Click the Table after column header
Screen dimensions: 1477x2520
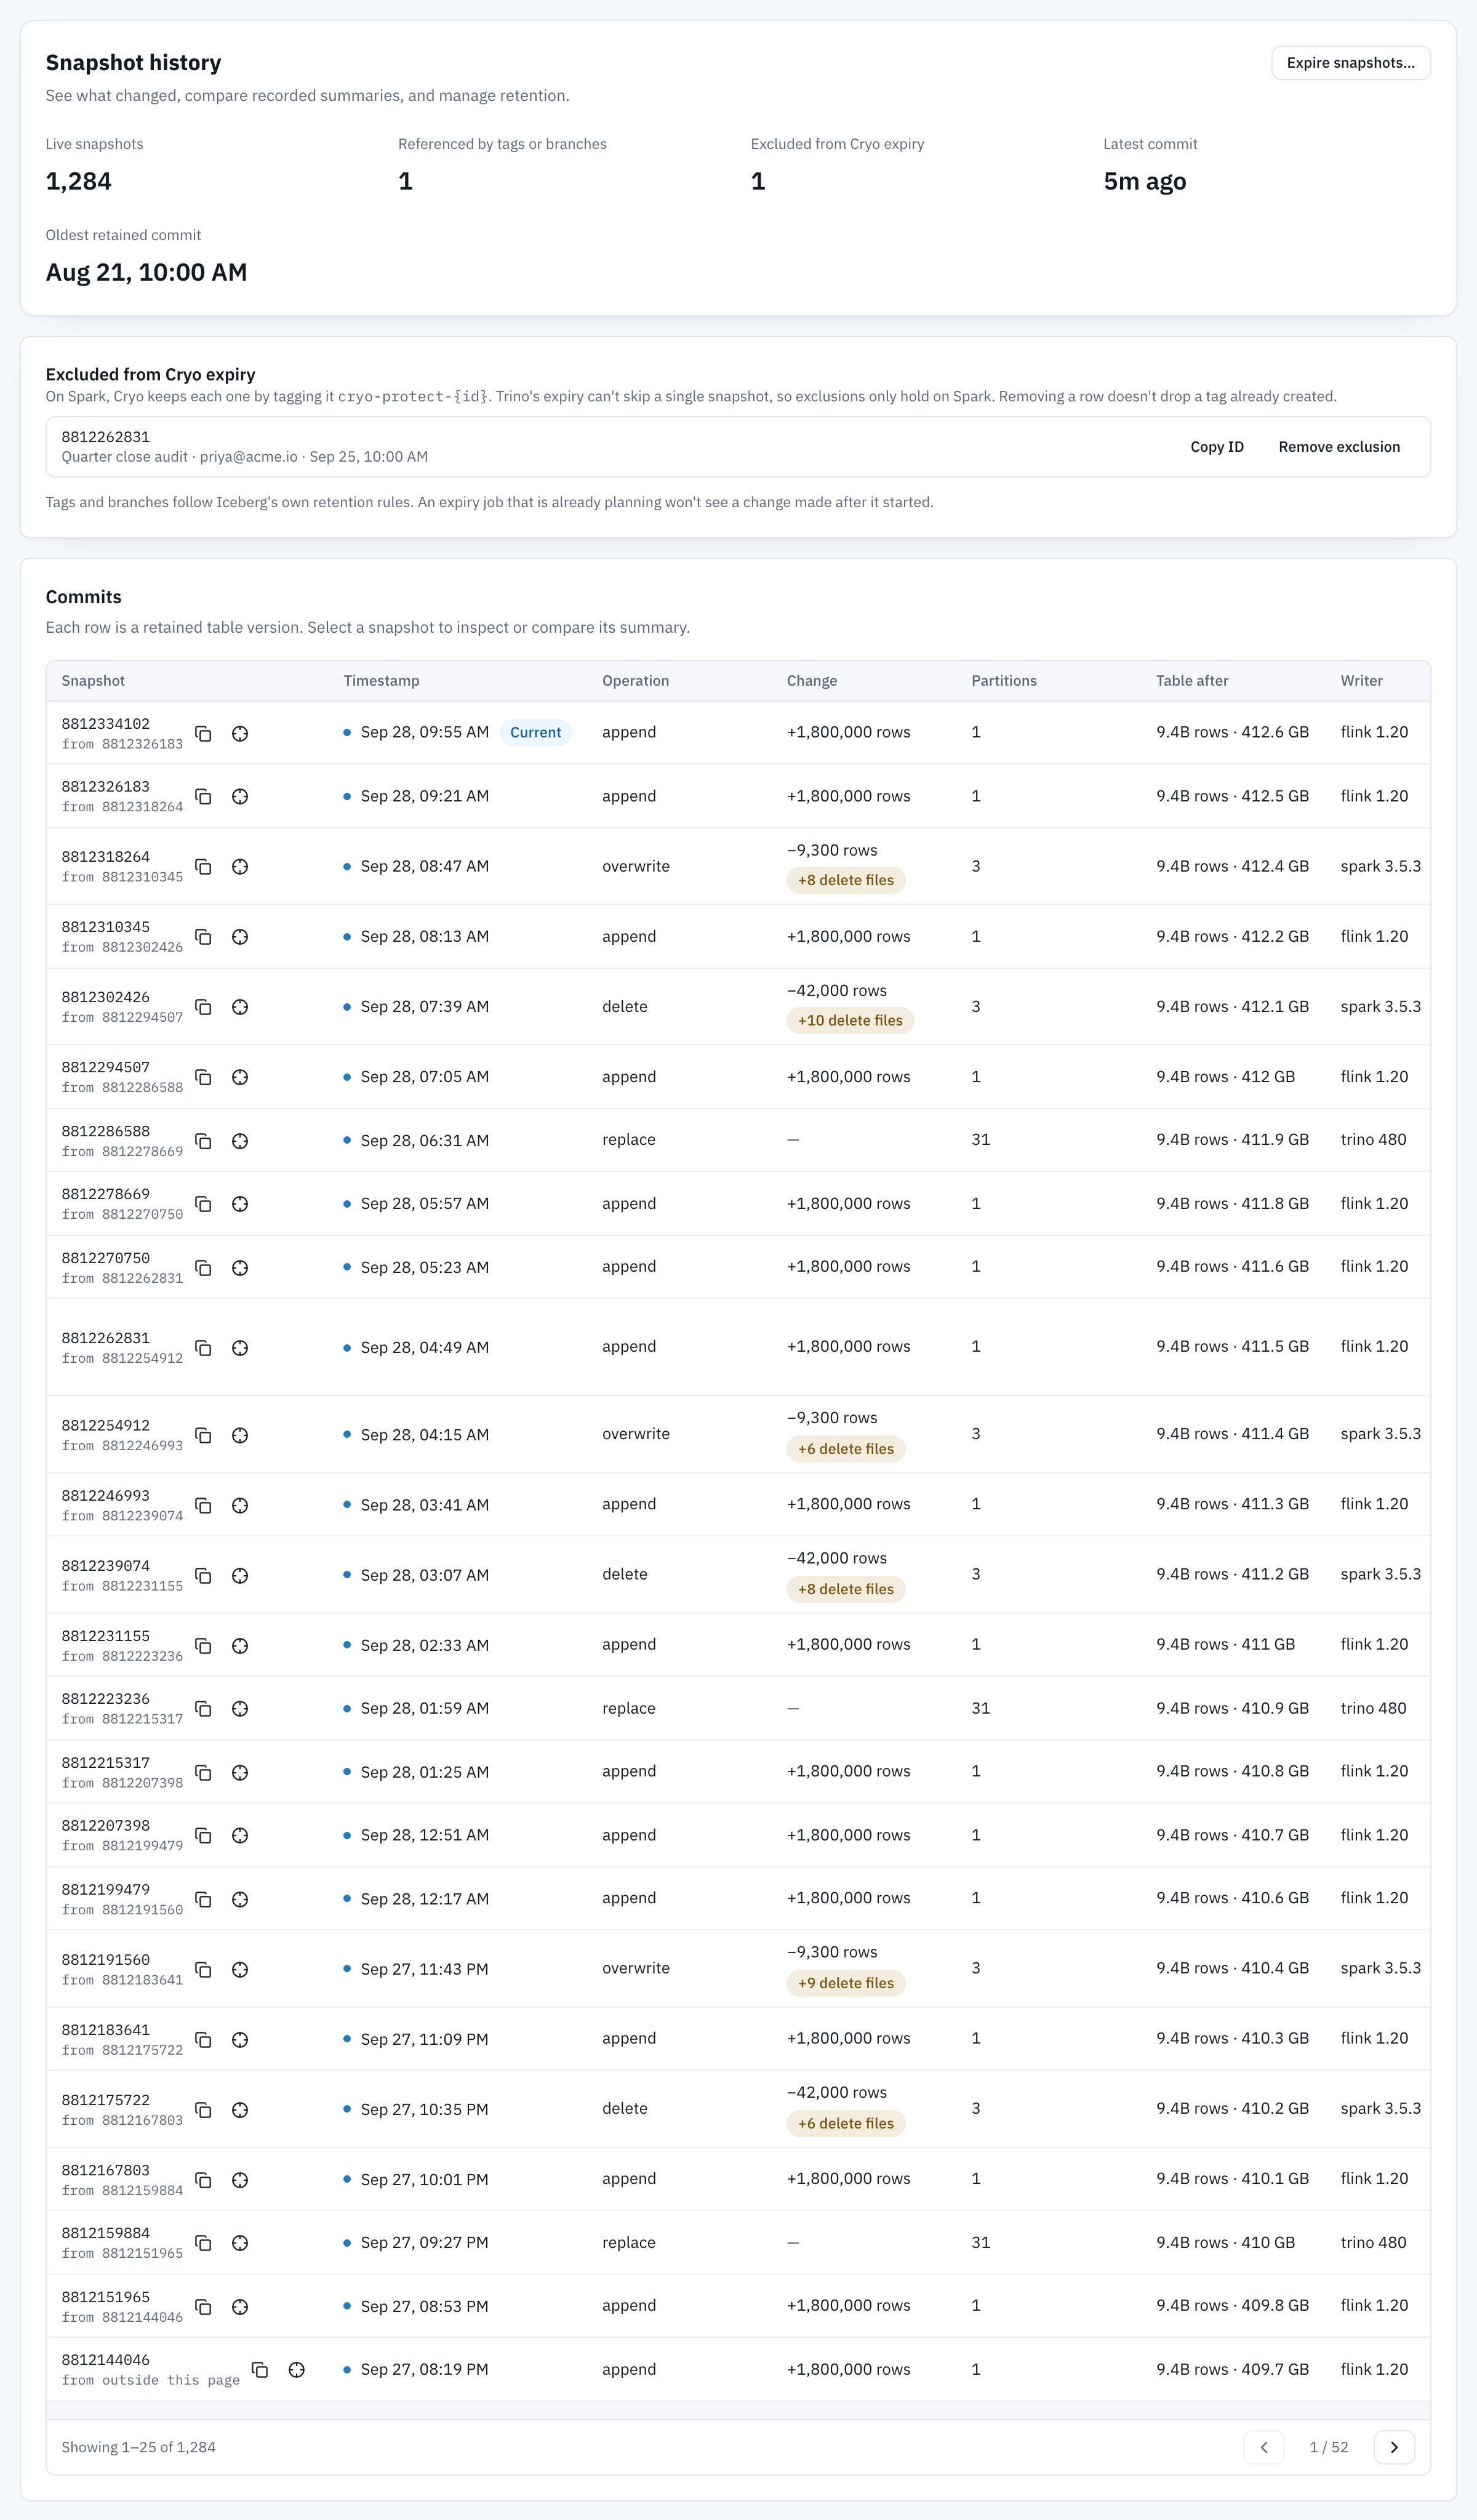[1192, 681]
